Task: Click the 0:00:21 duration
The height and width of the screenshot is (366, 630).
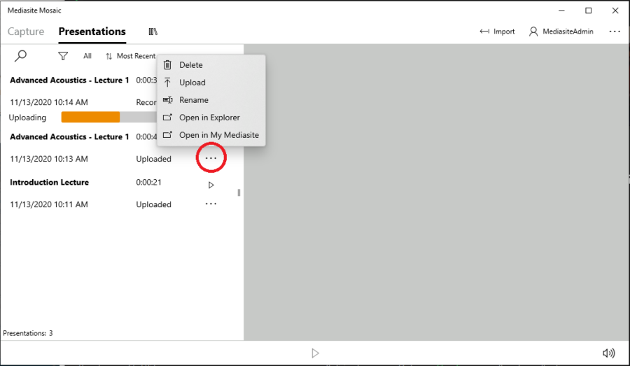Action: (x=148, y=183)
